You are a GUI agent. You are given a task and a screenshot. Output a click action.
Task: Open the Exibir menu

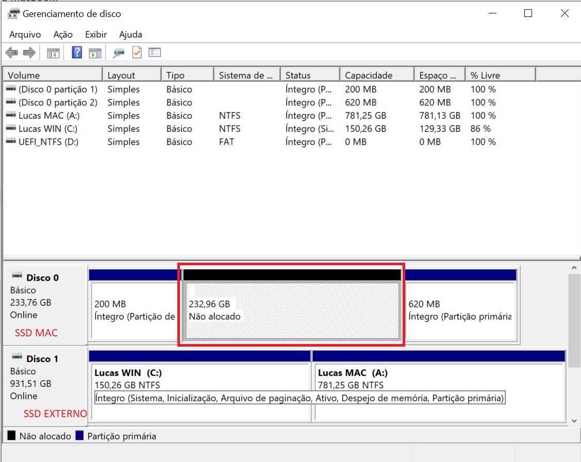coord(96,35)
